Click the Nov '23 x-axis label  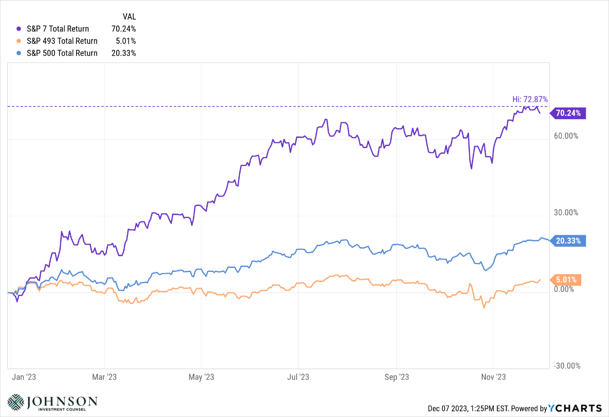pyautogui.click(x=494, y=377)
